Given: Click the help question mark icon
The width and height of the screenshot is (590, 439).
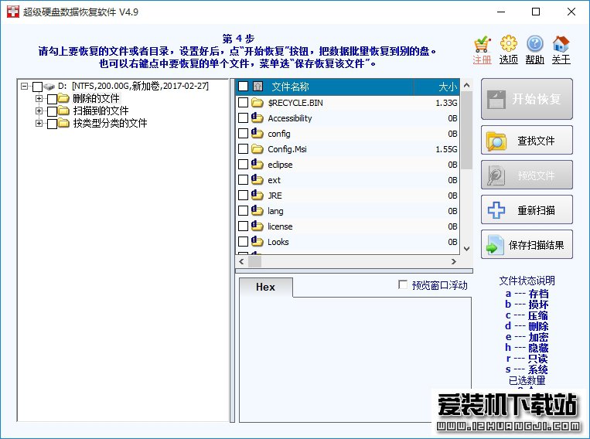Looking at the screenshot, I should 534,44.
